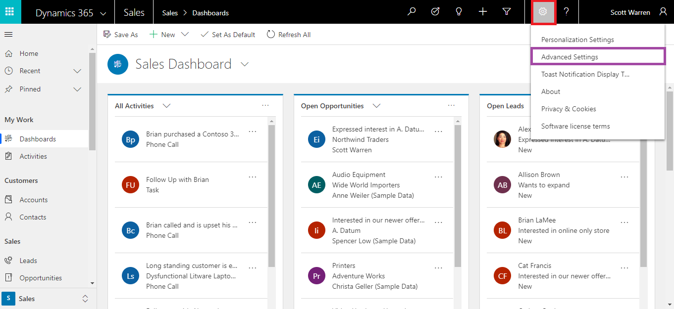This screenshot has width=674, height=309.
Task: Click the New command button
Action: (162, 35)
